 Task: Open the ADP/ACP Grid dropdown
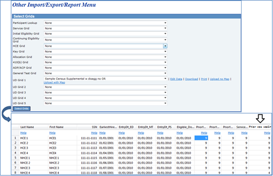tap(105, 68)
